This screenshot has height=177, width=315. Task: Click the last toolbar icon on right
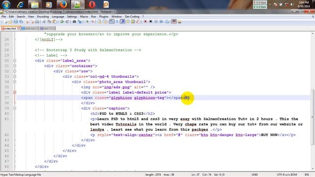click(x=179, y=22)
